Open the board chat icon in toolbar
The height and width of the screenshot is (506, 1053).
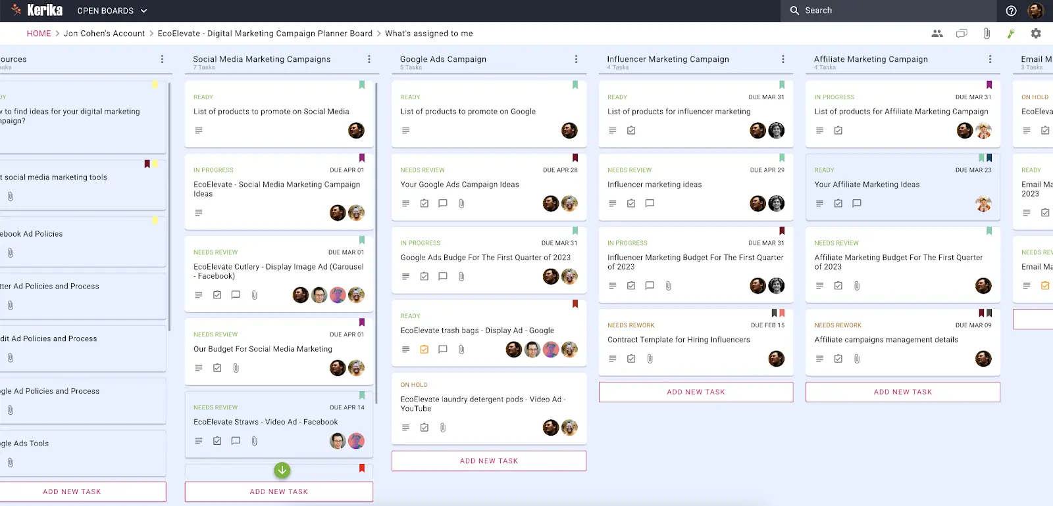click(962, 34)
